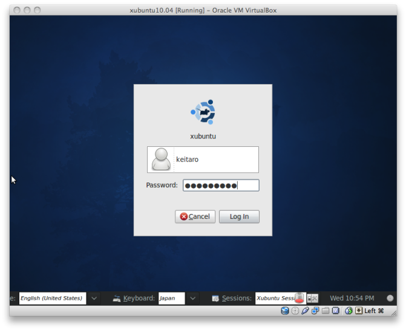Click the Password: label
This screenshot has width=406, height=330.
(x=162, y=185)
